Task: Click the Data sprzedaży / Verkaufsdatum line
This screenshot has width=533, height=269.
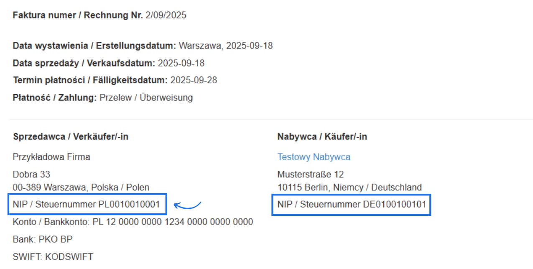Action: coord(108,63)
